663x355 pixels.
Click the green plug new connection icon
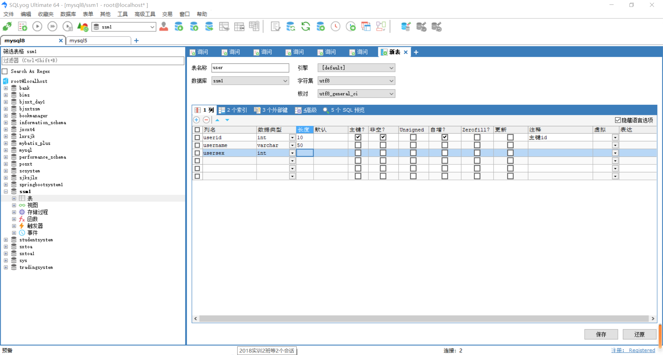[x=7, y=27]
